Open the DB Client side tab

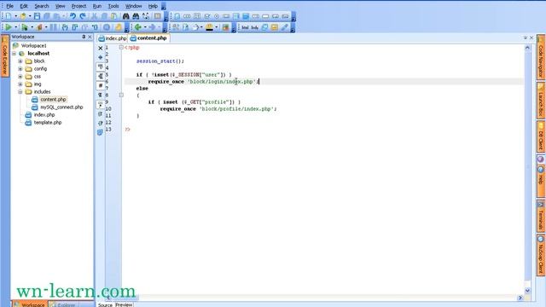[x=541, y=136]
